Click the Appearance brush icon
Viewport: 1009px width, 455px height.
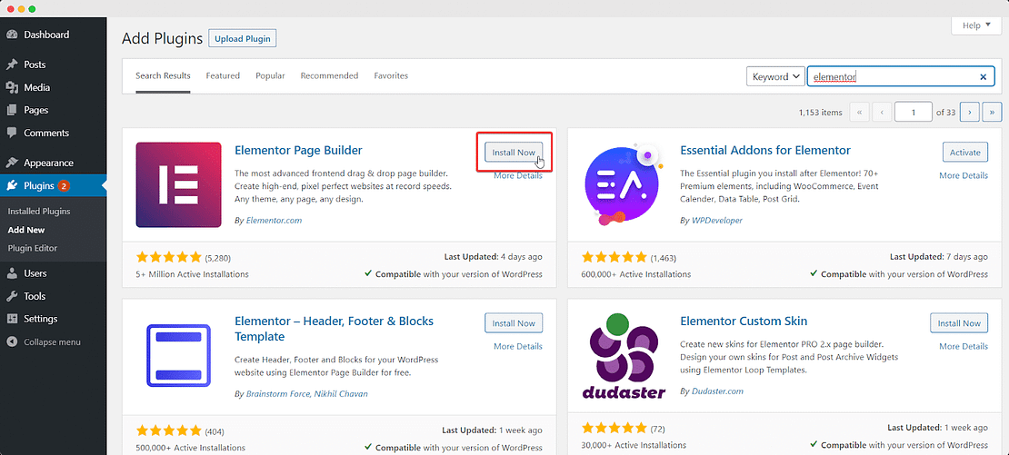tap(12, 163)
